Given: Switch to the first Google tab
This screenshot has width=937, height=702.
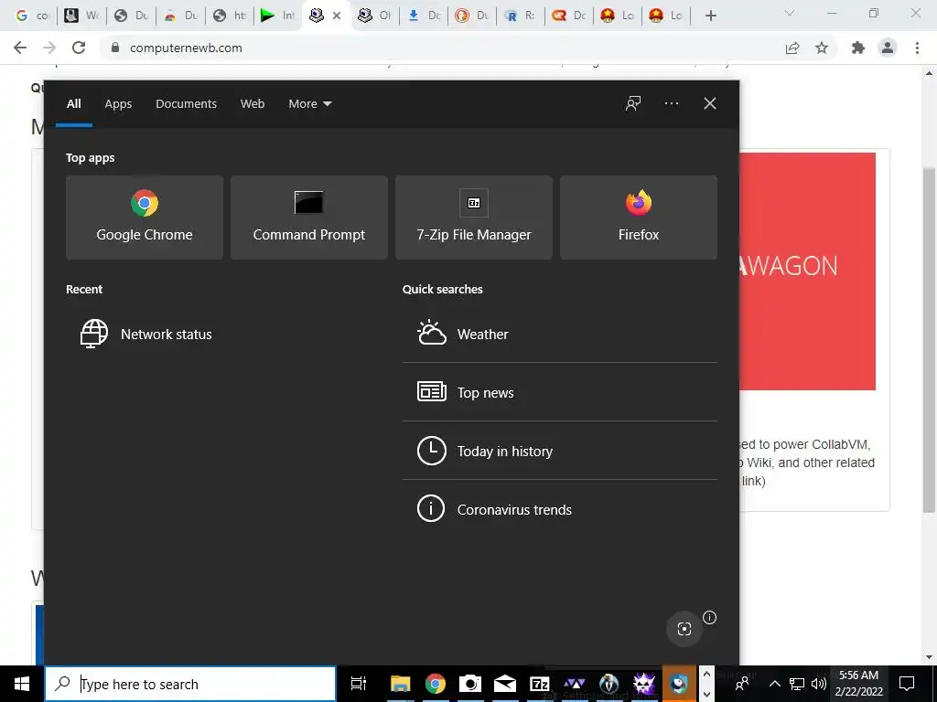Looking at the screenshot, I should 32,16.
